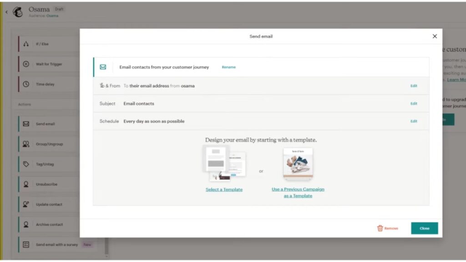Click the Mailchimp logo icon
466x262 pixels.
(18, 12)
